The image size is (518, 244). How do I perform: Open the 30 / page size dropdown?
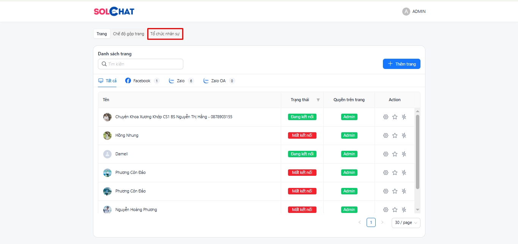(x=406, y=223)
